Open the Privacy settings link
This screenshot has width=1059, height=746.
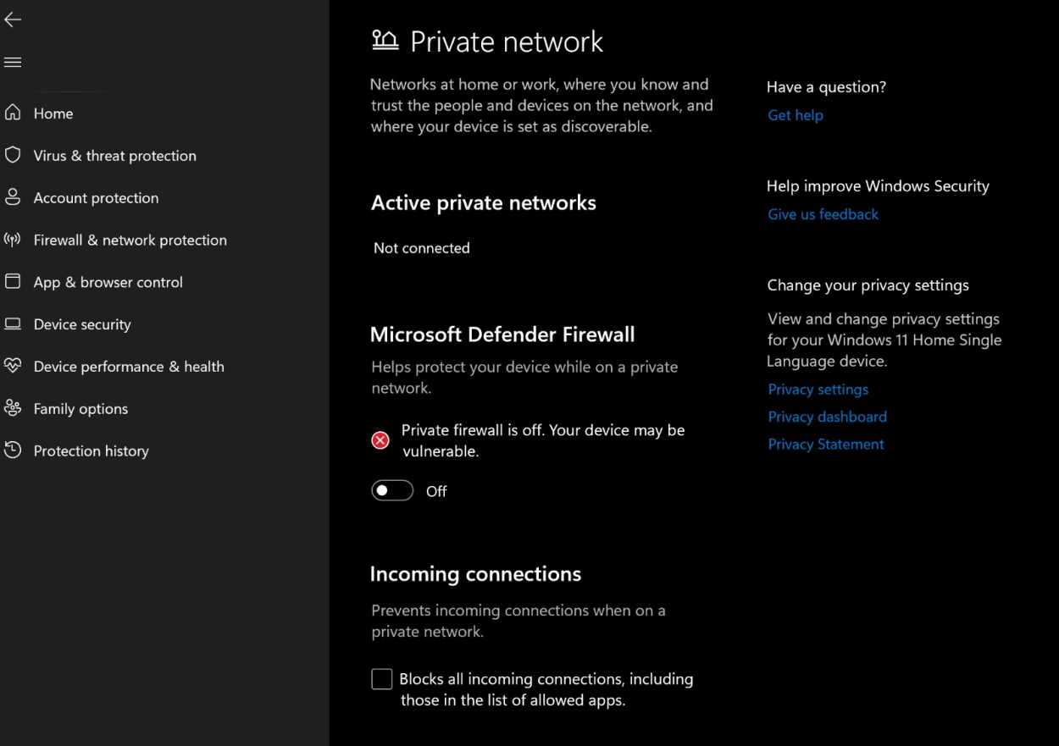(x=818, y=390)
